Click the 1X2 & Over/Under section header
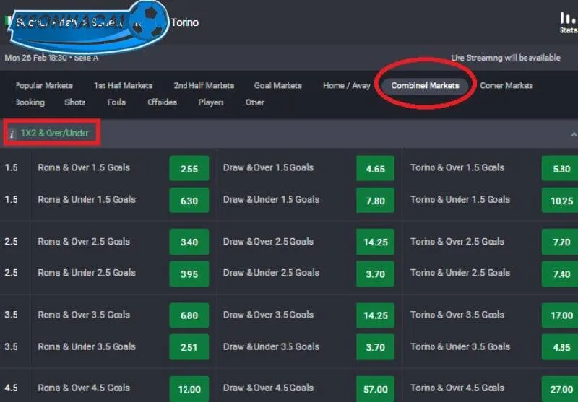 56,134
